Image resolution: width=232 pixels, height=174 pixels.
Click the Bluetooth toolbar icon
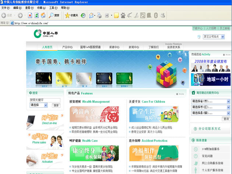point(156,15)
